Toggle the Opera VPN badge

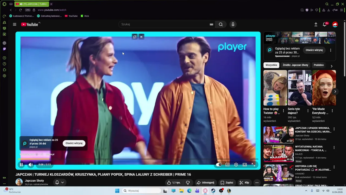coord(28,10)
